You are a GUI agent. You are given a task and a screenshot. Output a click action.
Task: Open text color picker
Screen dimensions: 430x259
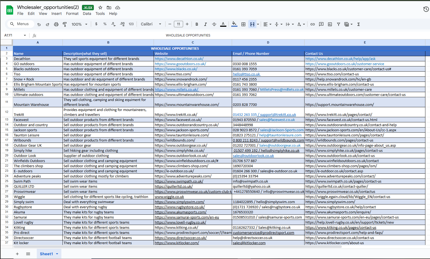[223, 24]
